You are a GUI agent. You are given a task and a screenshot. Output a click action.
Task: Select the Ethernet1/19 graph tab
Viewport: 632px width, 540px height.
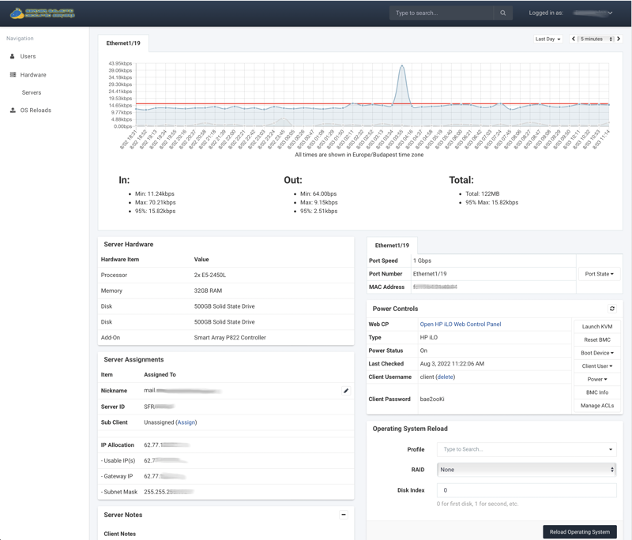click(x=123, y=43)
